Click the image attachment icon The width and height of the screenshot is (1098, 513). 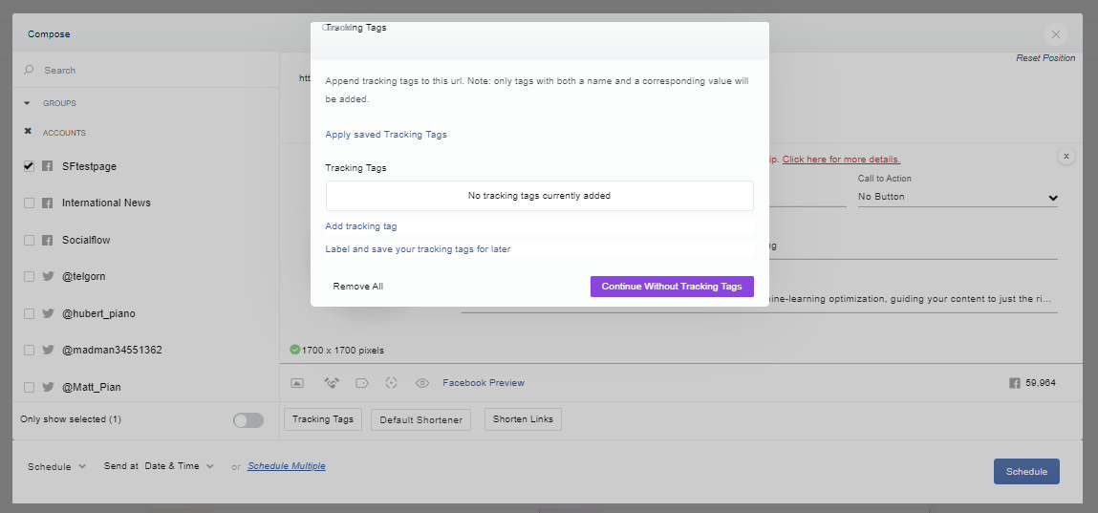[x=297, y=383]
